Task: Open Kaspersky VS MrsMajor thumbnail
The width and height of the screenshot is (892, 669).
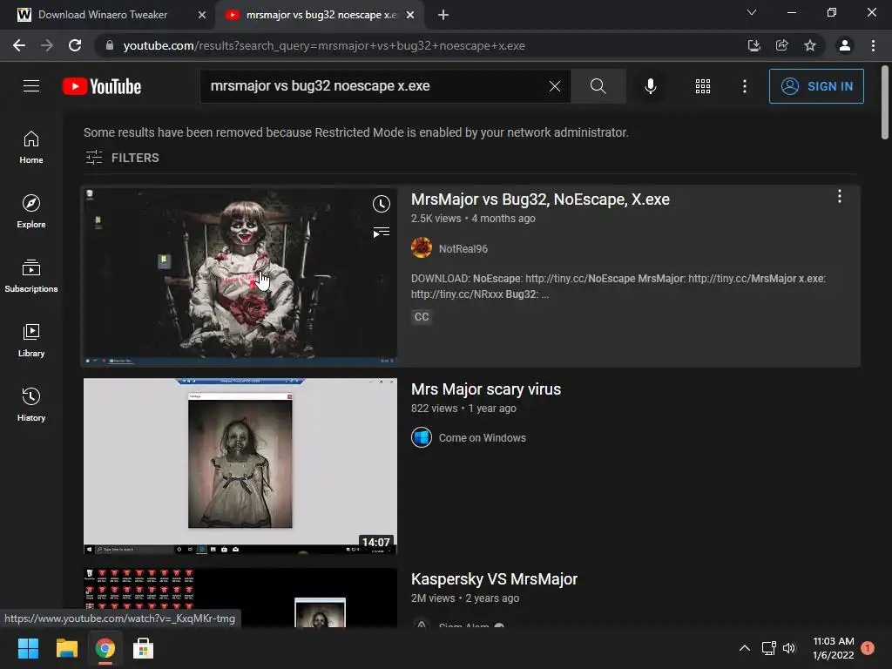Action: tap(240, 598)
